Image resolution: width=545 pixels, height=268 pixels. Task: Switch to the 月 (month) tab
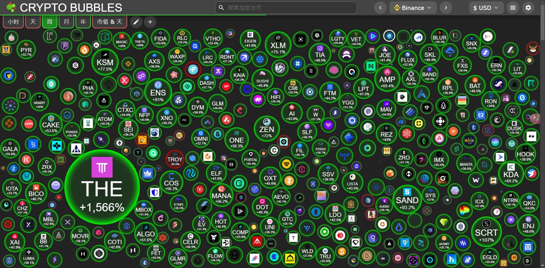[66, 22]
